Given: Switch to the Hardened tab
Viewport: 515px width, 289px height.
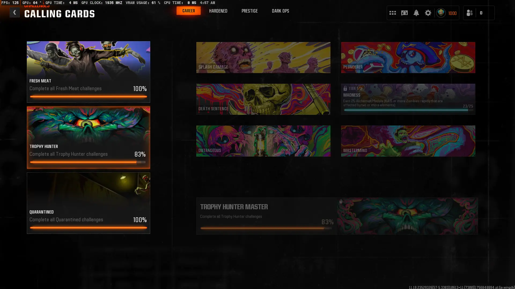Looking at the screenshot, I should (218, 11).
